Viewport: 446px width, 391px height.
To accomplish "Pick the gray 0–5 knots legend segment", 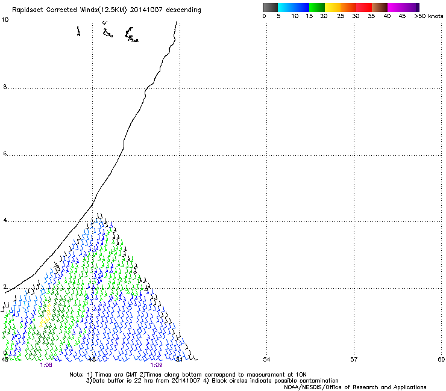I will 270,7.
